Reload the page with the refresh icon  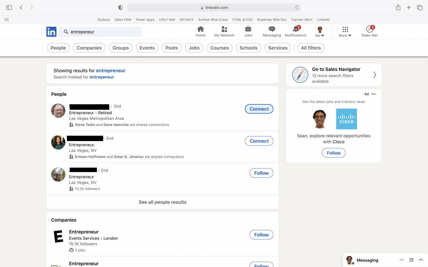[297, 8]
